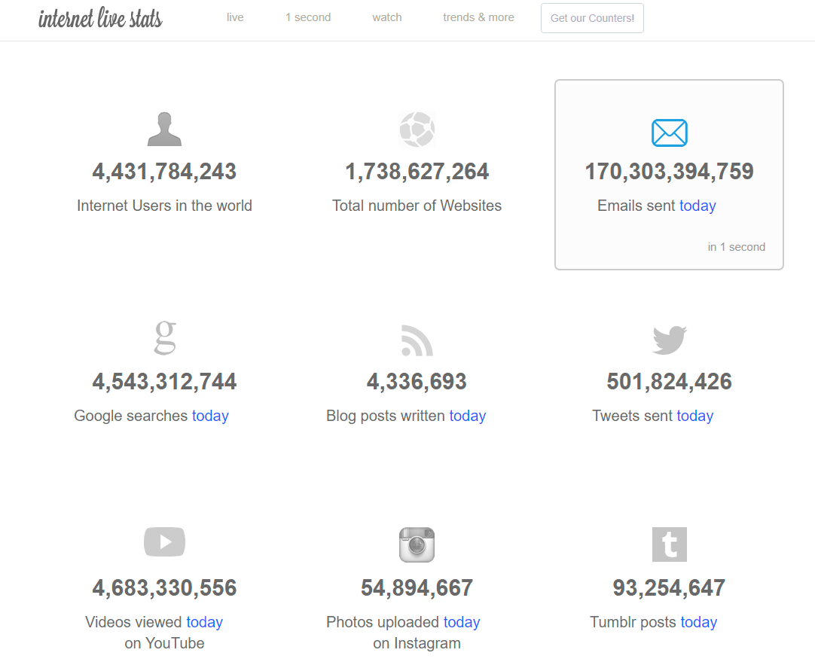Click the Internet Users counter 4,431,784,243
The width and height of the screenshot is (815, 671).
[x=164, y=172]
